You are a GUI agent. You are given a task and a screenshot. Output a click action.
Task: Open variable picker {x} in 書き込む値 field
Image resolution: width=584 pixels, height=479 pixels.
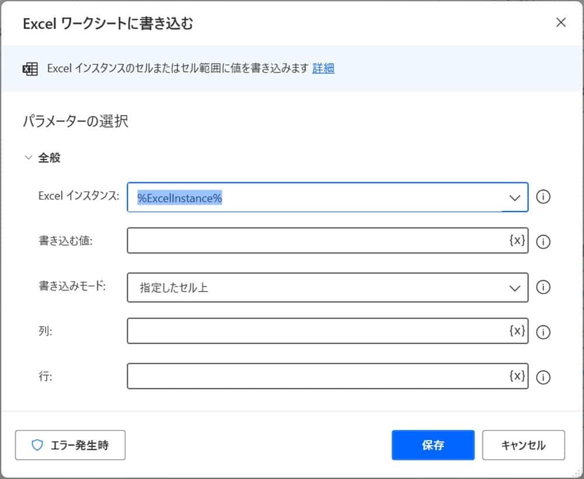517,240
